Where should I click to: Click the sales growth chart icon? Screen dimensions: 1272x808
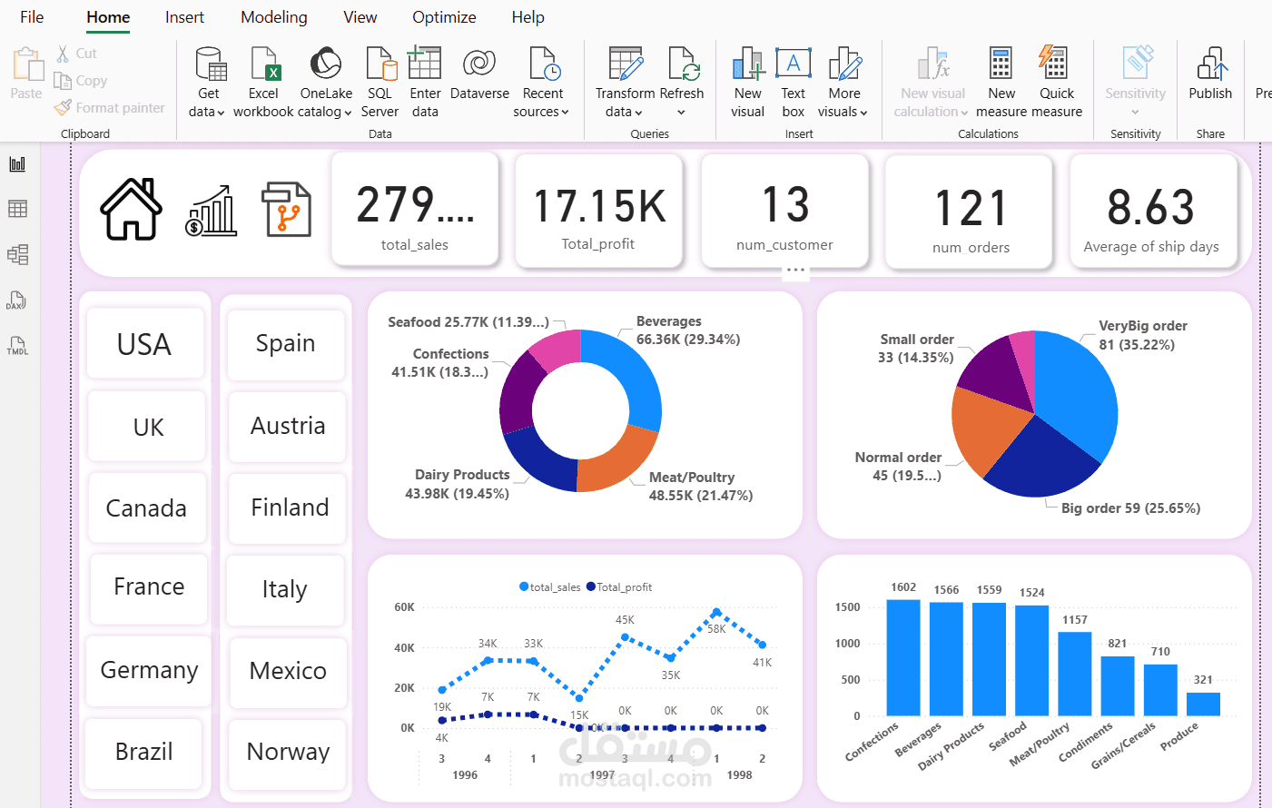[x=211, y=211]
